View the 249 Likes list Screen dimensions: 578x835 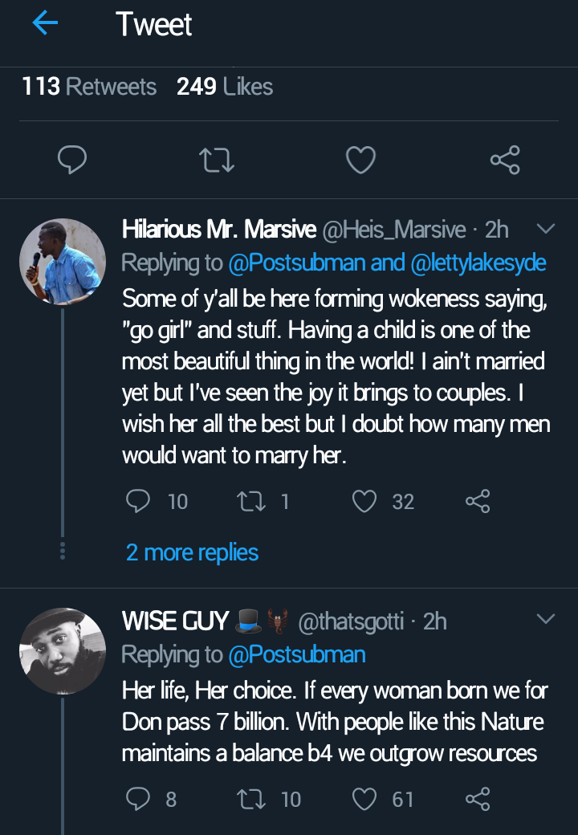[225, 87]
